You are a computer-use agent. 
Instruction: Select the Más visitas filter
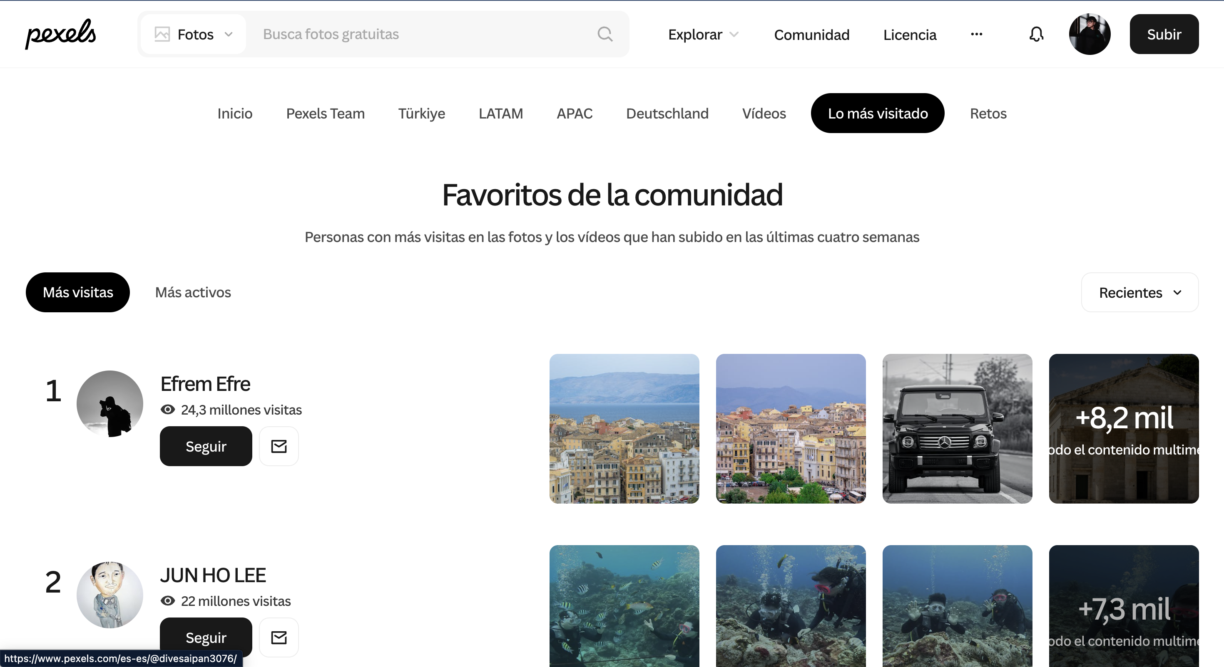tap(78, 292)
